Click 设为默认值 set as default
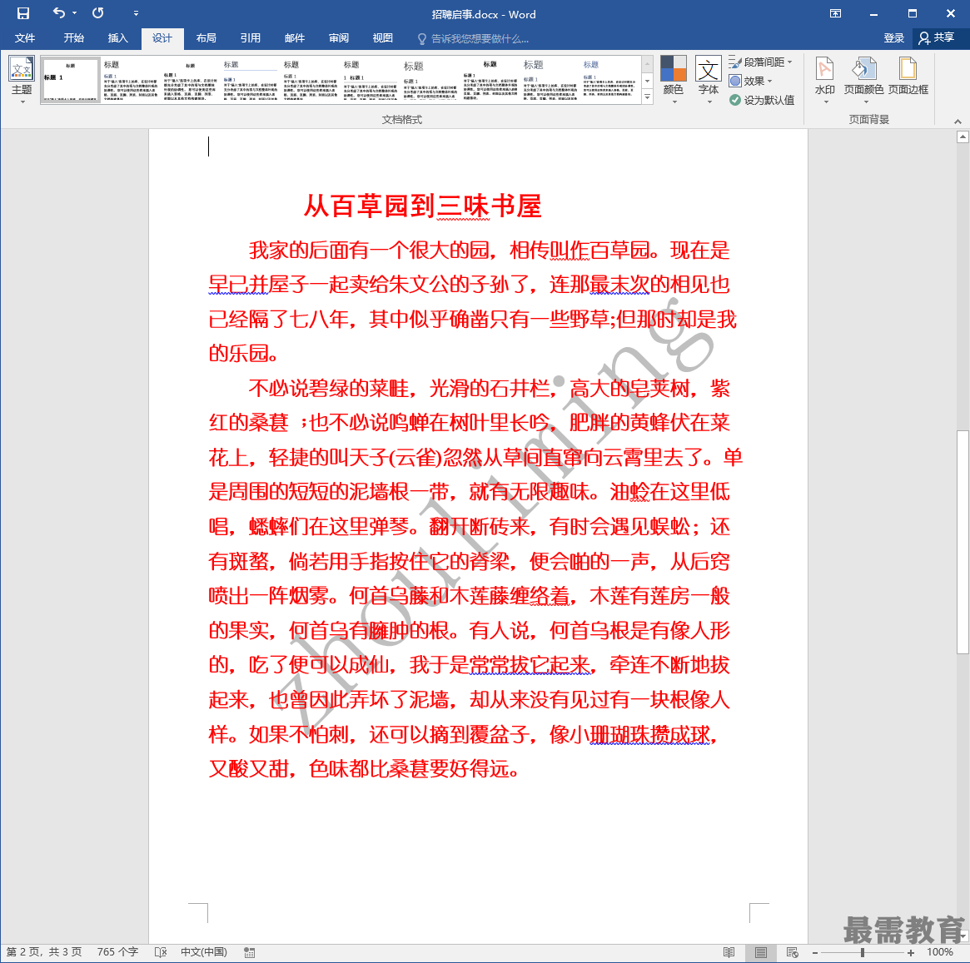Image resolution: width=970 pixels, height=963 pixels. [762, 100]
